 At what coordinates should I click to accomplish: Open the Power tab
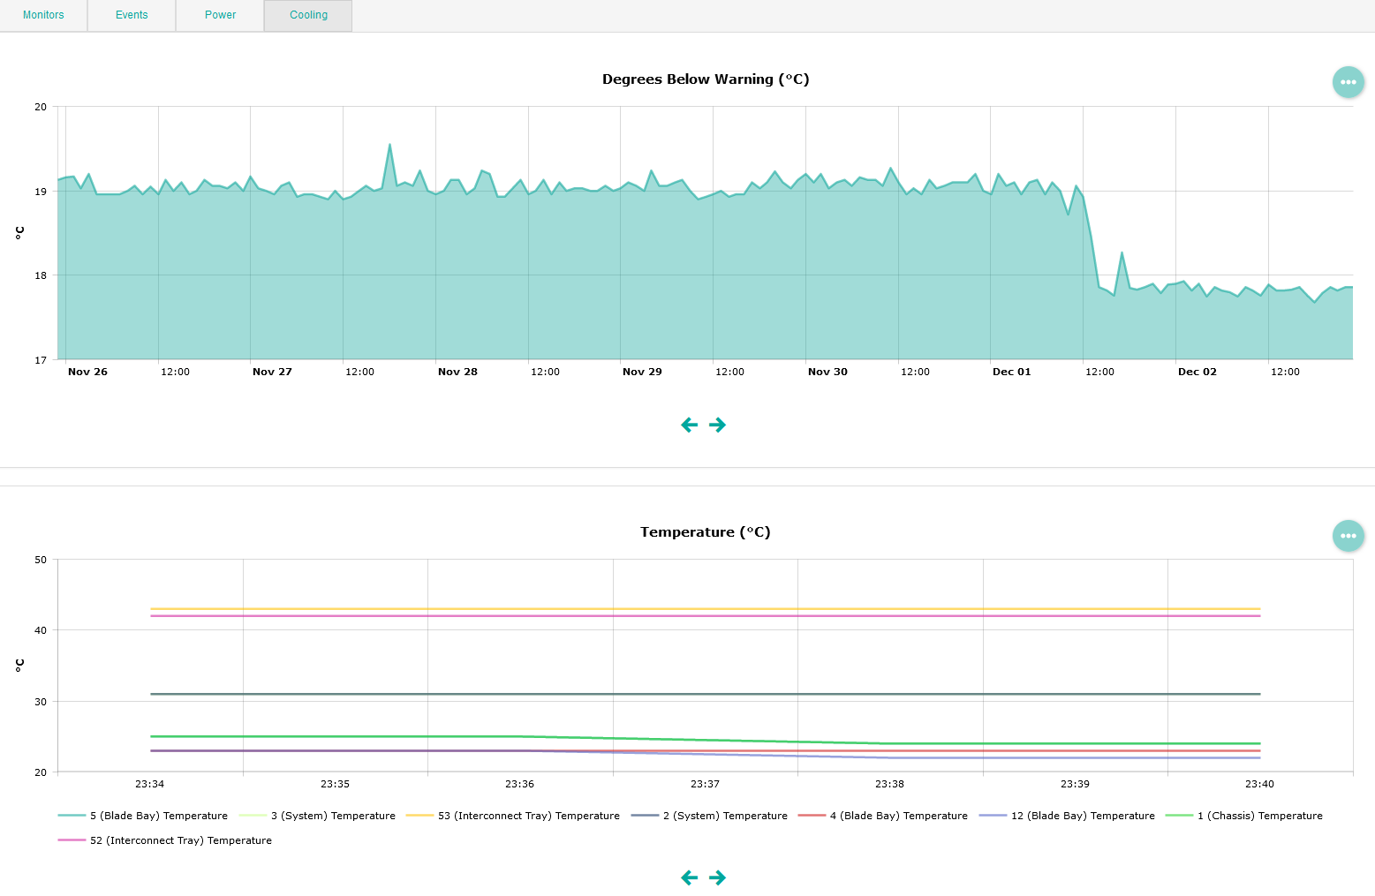point(220,15)
